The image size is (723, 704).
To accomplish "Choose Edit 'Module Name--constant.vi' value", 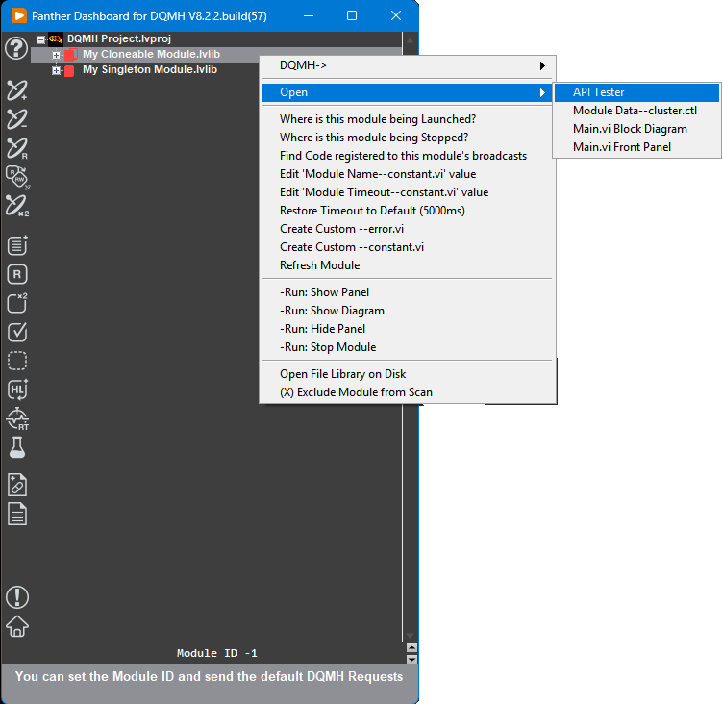I will point(407,174).
